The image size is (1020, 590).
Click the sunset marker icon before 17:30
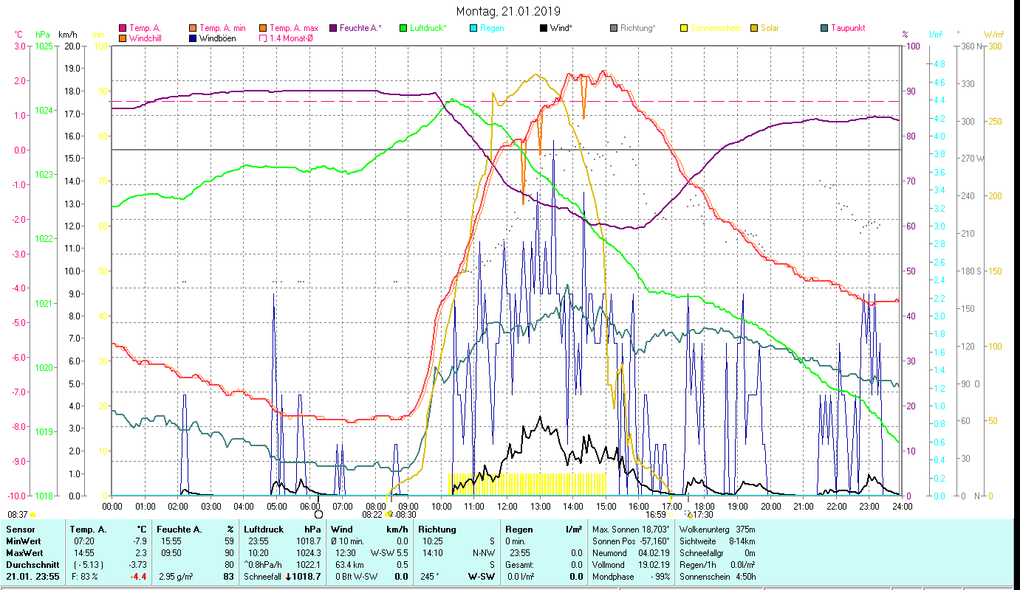coord(689,515)
